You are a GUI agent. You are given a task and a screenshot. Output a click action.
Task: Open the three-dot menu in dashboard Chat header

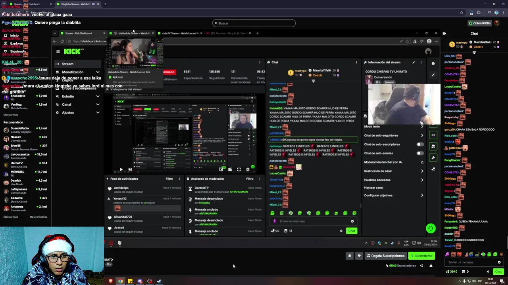[356, 62]
